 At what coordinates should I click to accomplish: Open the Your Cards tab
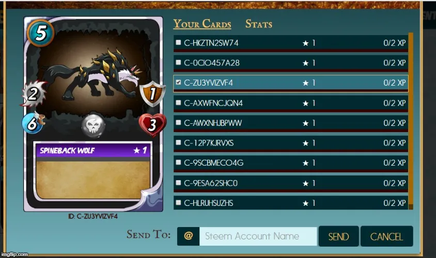(x=202, y=24)
